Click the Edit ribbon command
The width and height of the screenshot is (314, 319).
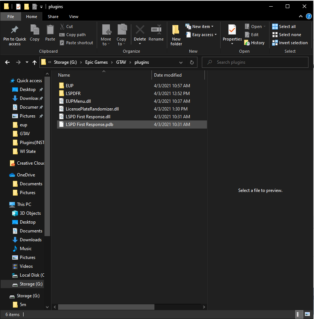tap(251, 35)
